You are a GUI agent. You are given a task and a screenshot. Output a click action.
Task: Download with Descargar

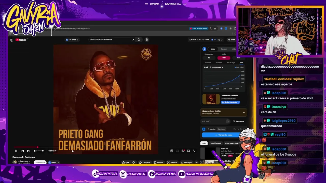tap(186, 162)
